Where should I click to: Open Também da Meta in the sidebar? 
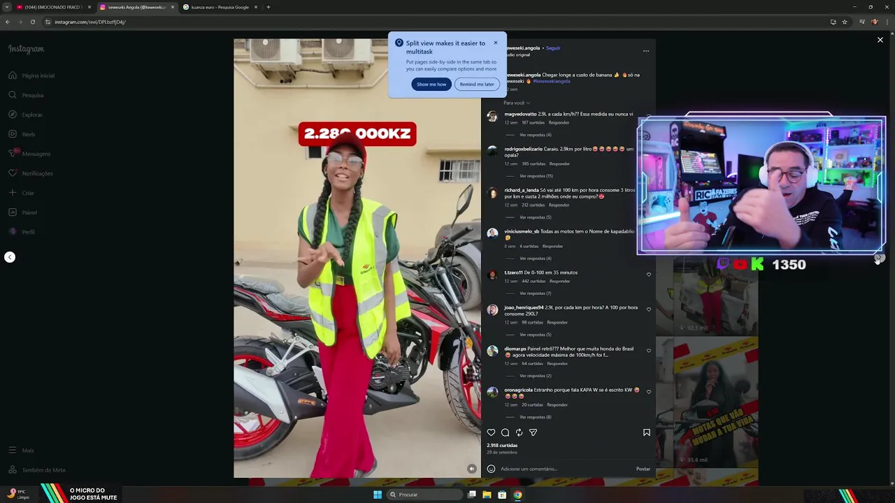pos(36,470)
